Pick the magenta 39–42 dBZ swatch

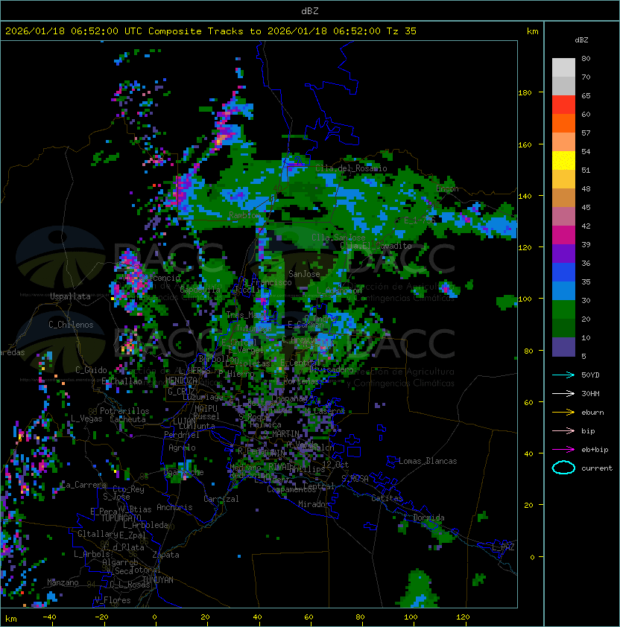563,235
